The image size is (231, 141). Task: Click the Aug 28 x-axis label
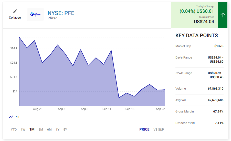pos(38,109)
